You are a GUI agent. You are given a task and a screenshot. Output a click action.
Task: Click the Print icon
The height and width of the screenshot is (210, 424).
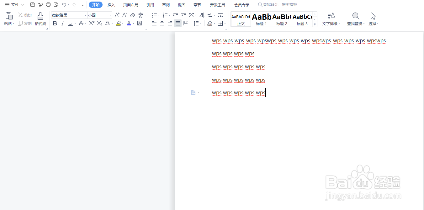point(48,5)
